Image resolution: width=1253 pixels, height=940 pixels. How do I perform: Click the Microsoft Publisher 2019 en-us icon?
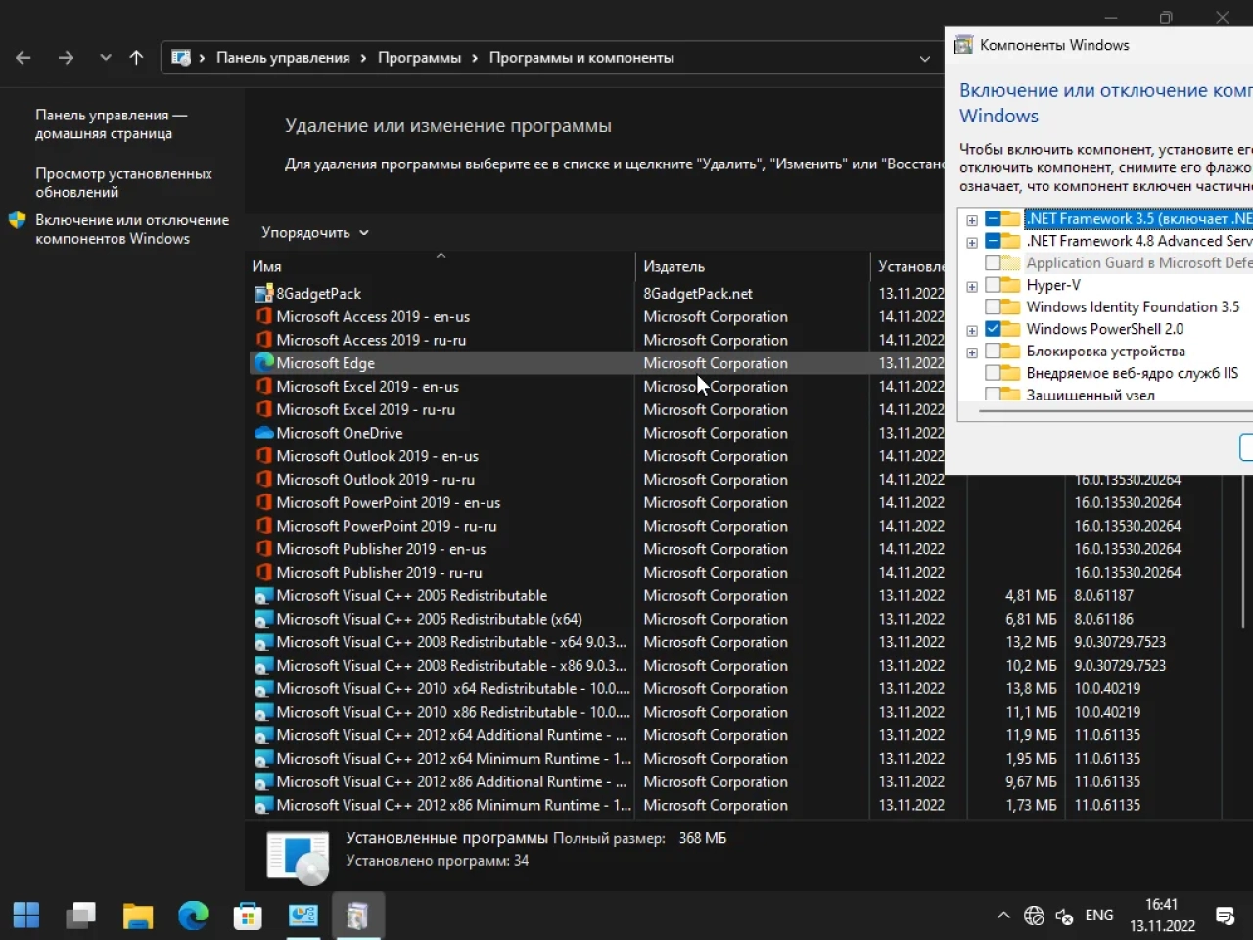point(263,549)
